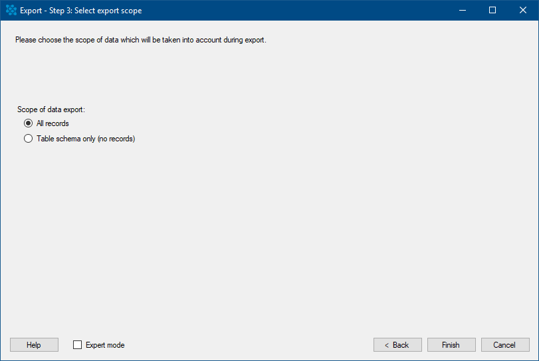Click the filled circle beside All records

(28, 123)
